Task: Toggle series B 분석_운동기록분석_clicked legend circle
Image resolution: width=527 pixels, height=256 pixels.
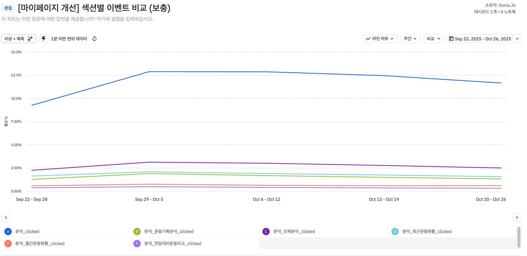Action: tap(137, 231)
